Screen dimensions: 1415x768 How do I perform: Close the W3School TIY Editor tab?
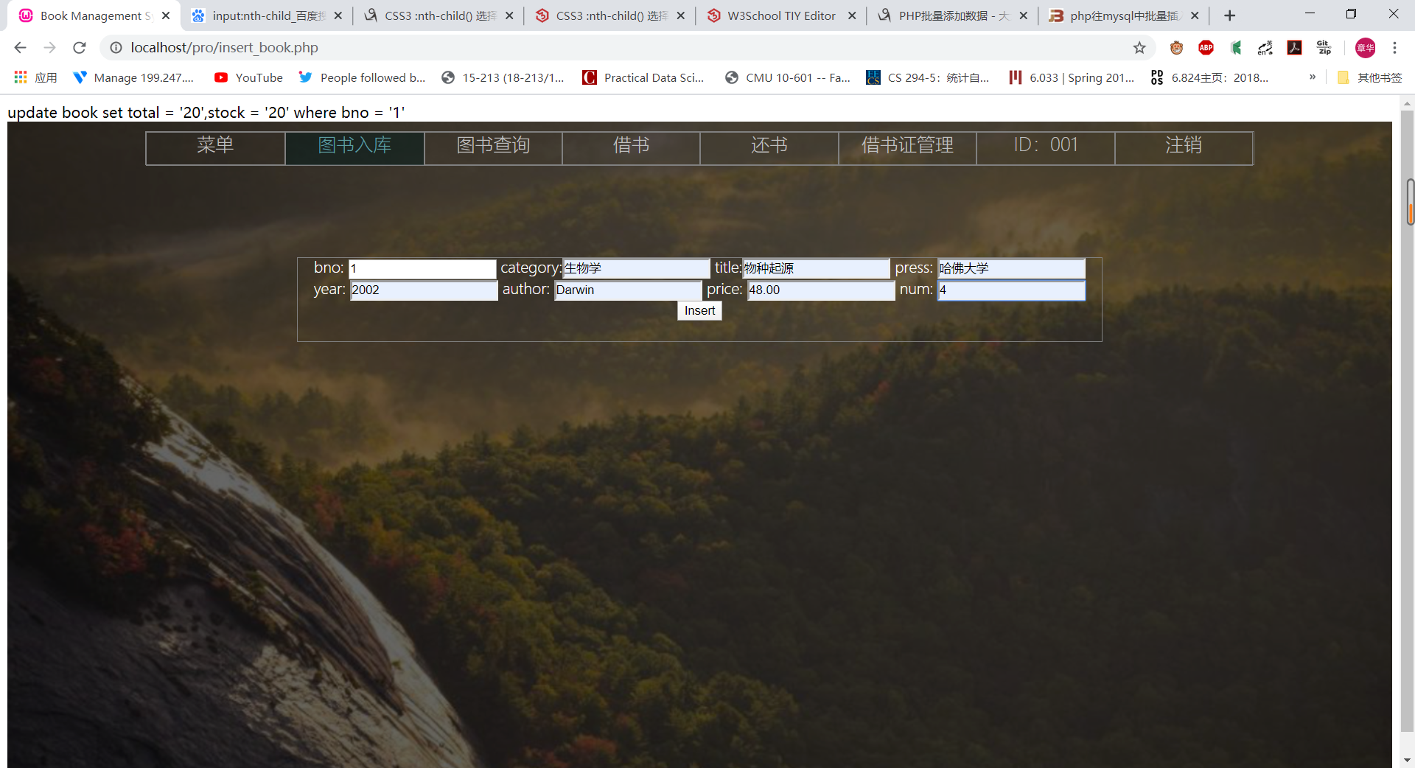852,15
